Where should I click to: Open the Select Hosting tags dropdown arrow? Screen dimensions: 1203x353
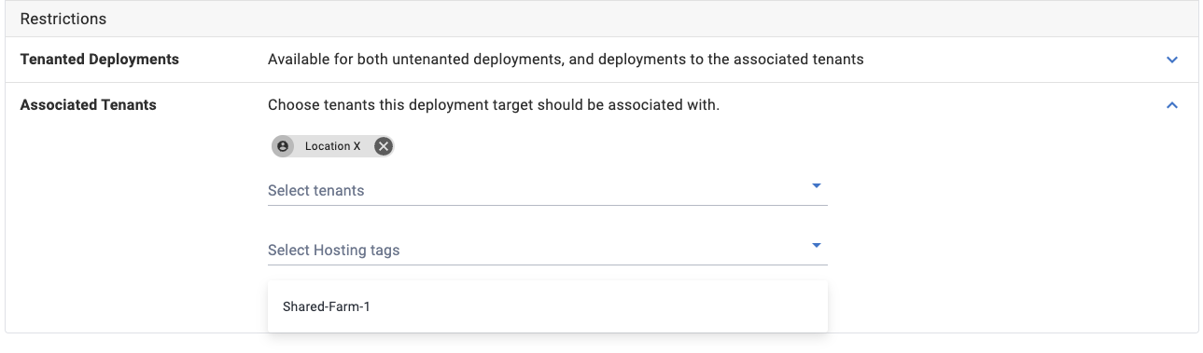coord(816,246)
